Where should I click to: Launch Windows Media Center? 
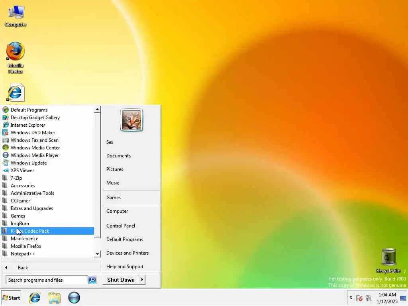pos(48,147)
